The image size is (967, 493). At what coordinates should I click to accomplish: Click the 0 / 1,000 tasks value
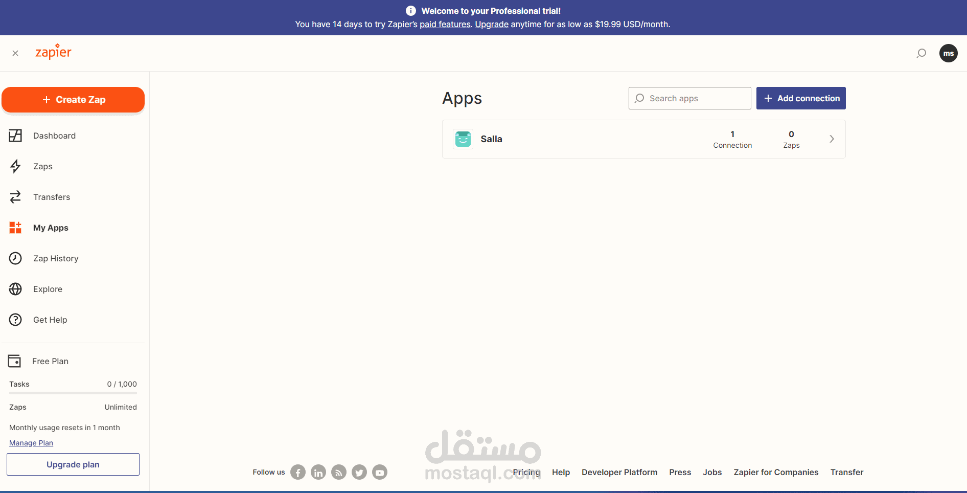click(x=122, y=384)
